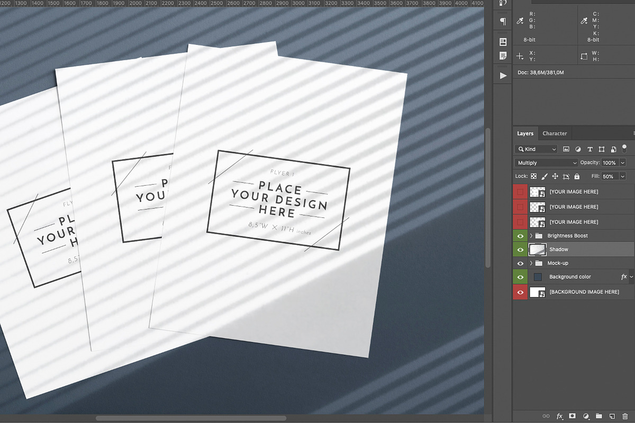Click the horizontal canvas scrollbar
The width and height of the screenshot is (635, 423).
[191, 418]
